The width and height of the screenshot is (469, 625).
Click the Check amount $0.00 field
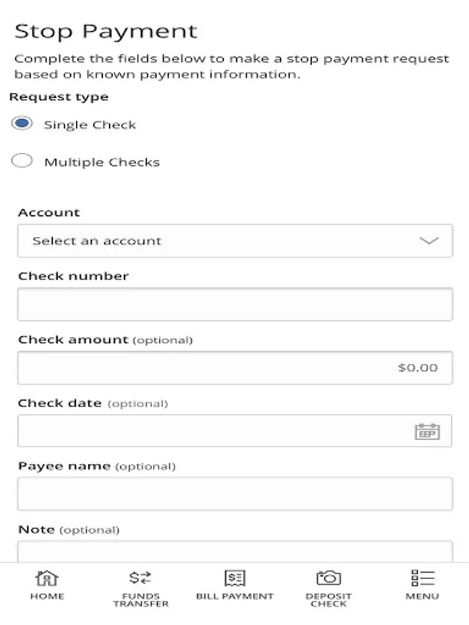[x=235, y=367]
